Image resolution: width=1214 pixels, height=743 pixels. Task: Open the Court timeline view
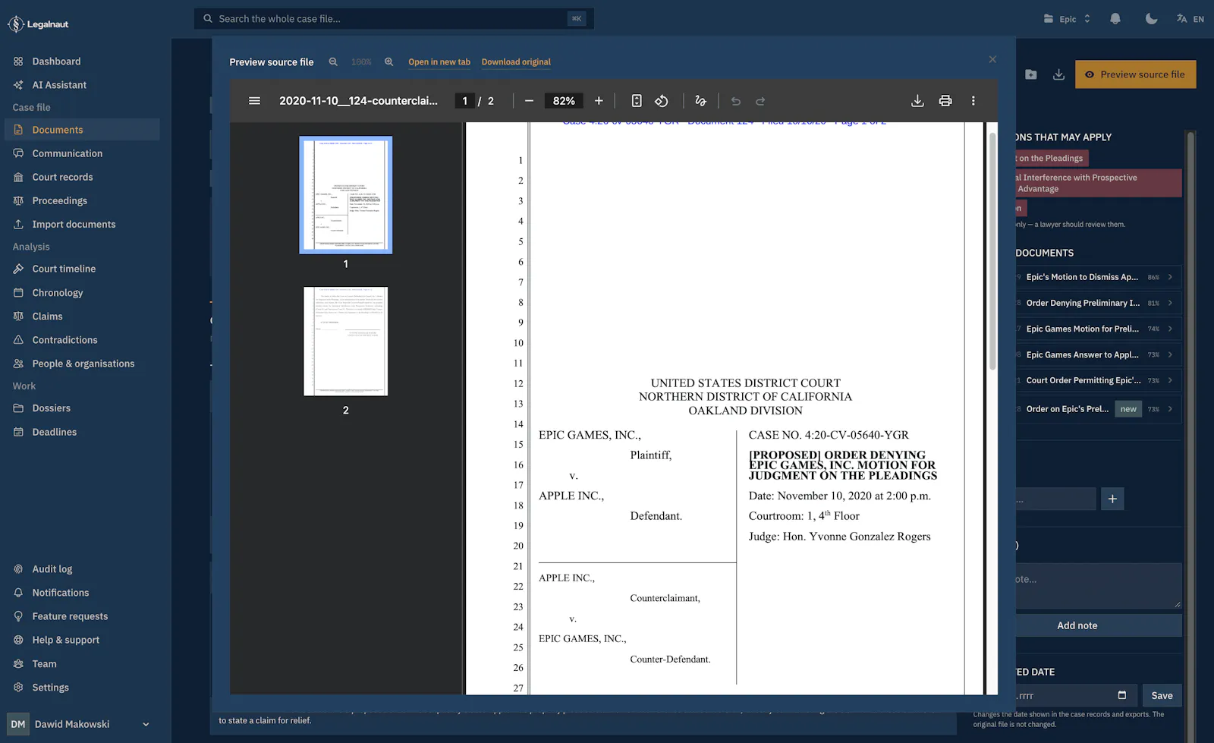point(82,269)
